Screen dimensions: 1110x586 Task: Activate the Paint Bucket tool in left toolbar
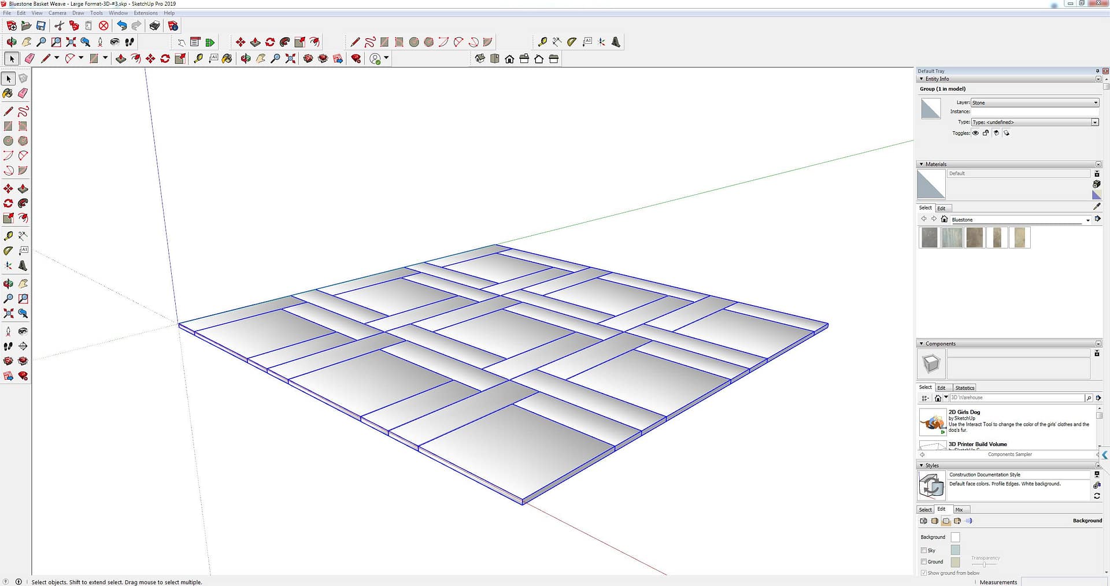tap(8, 93)
